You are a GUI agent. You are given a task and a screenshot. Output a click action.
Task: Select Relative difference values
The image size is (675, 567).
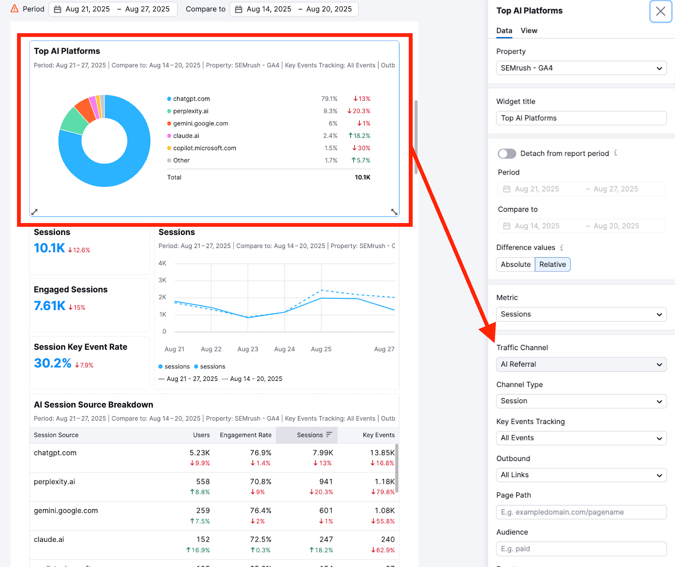pos(553,265)
